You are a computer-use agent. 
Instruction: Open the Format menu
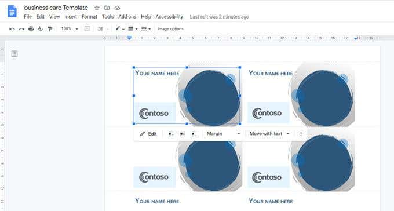(x=89, y=17)
